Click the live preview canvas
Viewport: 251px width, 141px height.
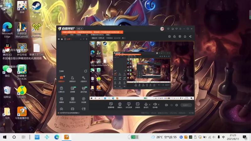(142, 71)
